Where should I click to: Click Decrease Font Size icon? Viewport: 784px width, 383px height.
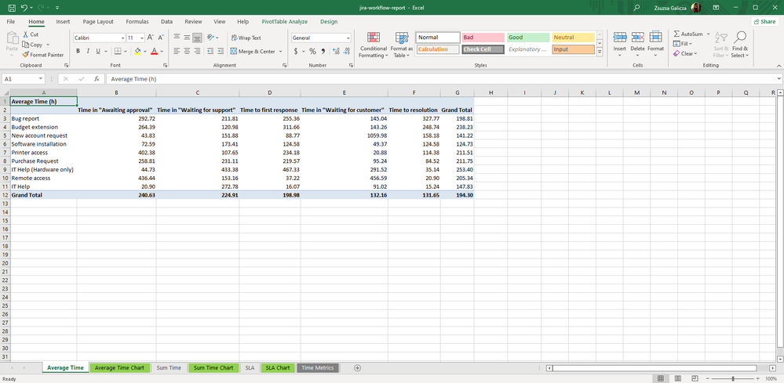(160, 38)
